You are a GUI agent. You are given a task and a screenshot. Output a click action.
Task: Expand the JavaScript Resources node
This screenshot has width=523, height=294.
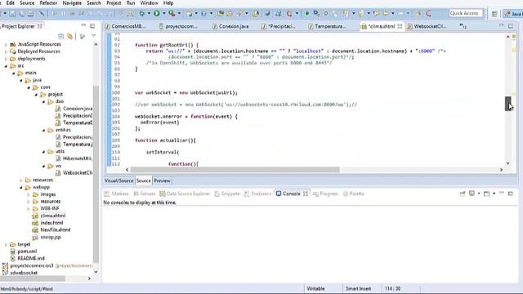pyautogui.click(x=6, y=44)
